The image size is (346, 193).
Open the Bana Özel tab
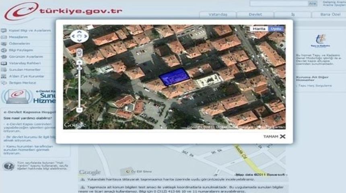point(330,14)
